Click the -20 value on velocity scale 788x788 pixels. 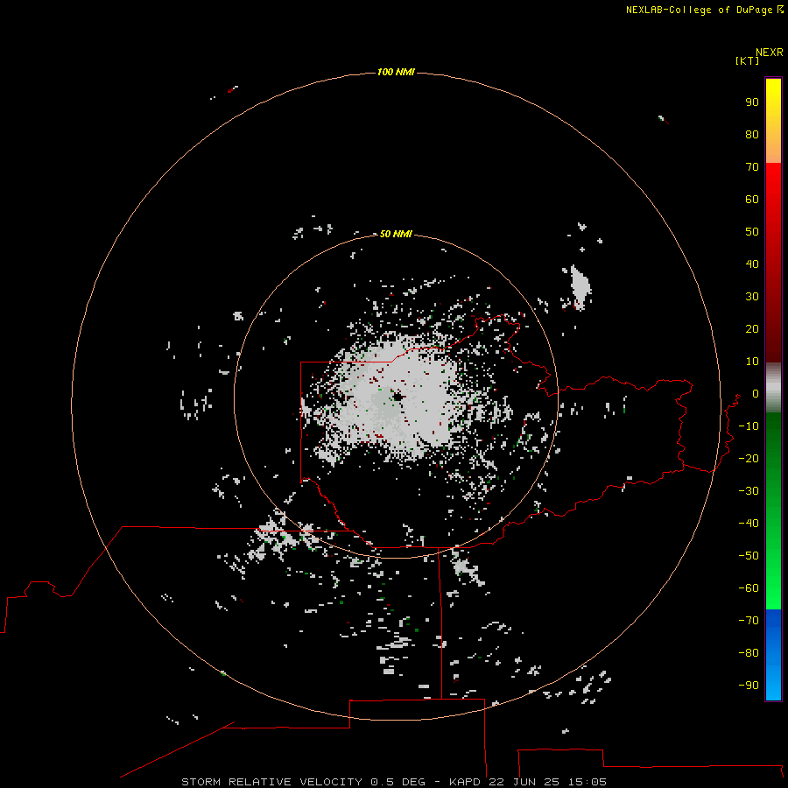point(749,458)
